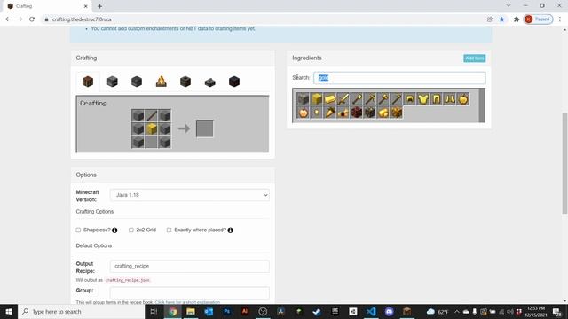The width and height of the screenshot is (568, 319).
Task: Open the short explanation link
Action: click(187, 302)
